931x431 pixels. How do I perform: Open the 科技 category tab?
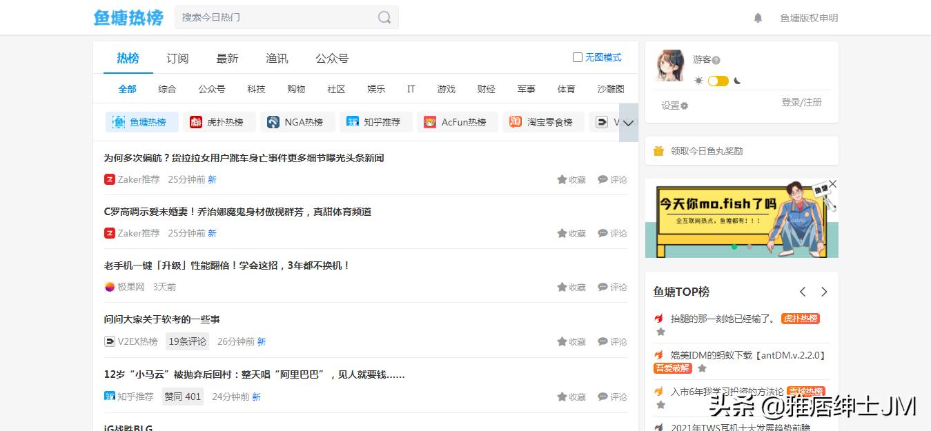[255, 89]
